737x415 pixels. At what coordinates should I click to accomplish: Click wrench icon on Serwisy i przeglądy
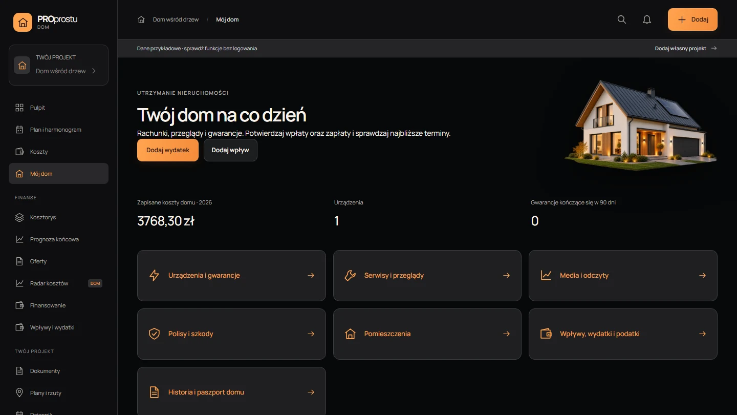coord(350,275)
